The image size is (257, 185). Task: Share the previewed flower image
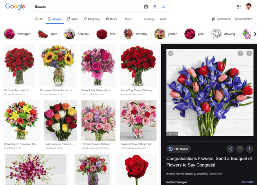pyautogui.click(x=230, y=149)
